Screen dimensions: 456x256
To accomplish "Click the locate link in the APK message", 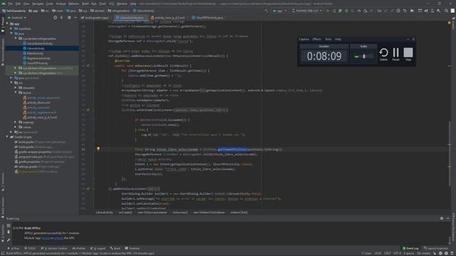I will coord(46,238).
